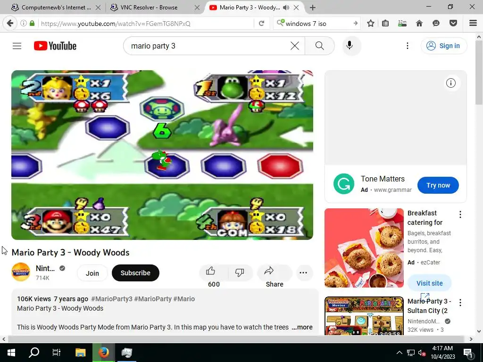Open the #Mario hashtag link

point(184,299)
